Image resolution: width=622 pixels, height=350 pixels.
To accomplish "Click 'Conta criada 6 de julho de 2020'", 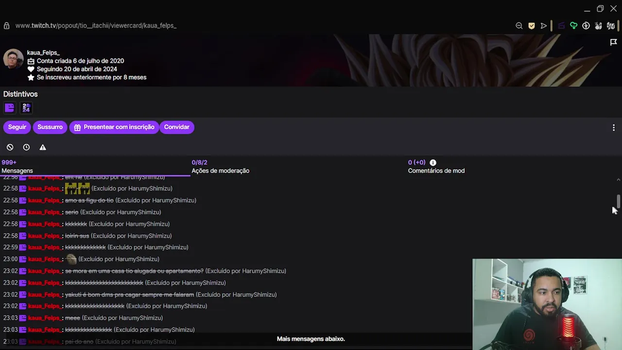I will click(x=80, y=61).
